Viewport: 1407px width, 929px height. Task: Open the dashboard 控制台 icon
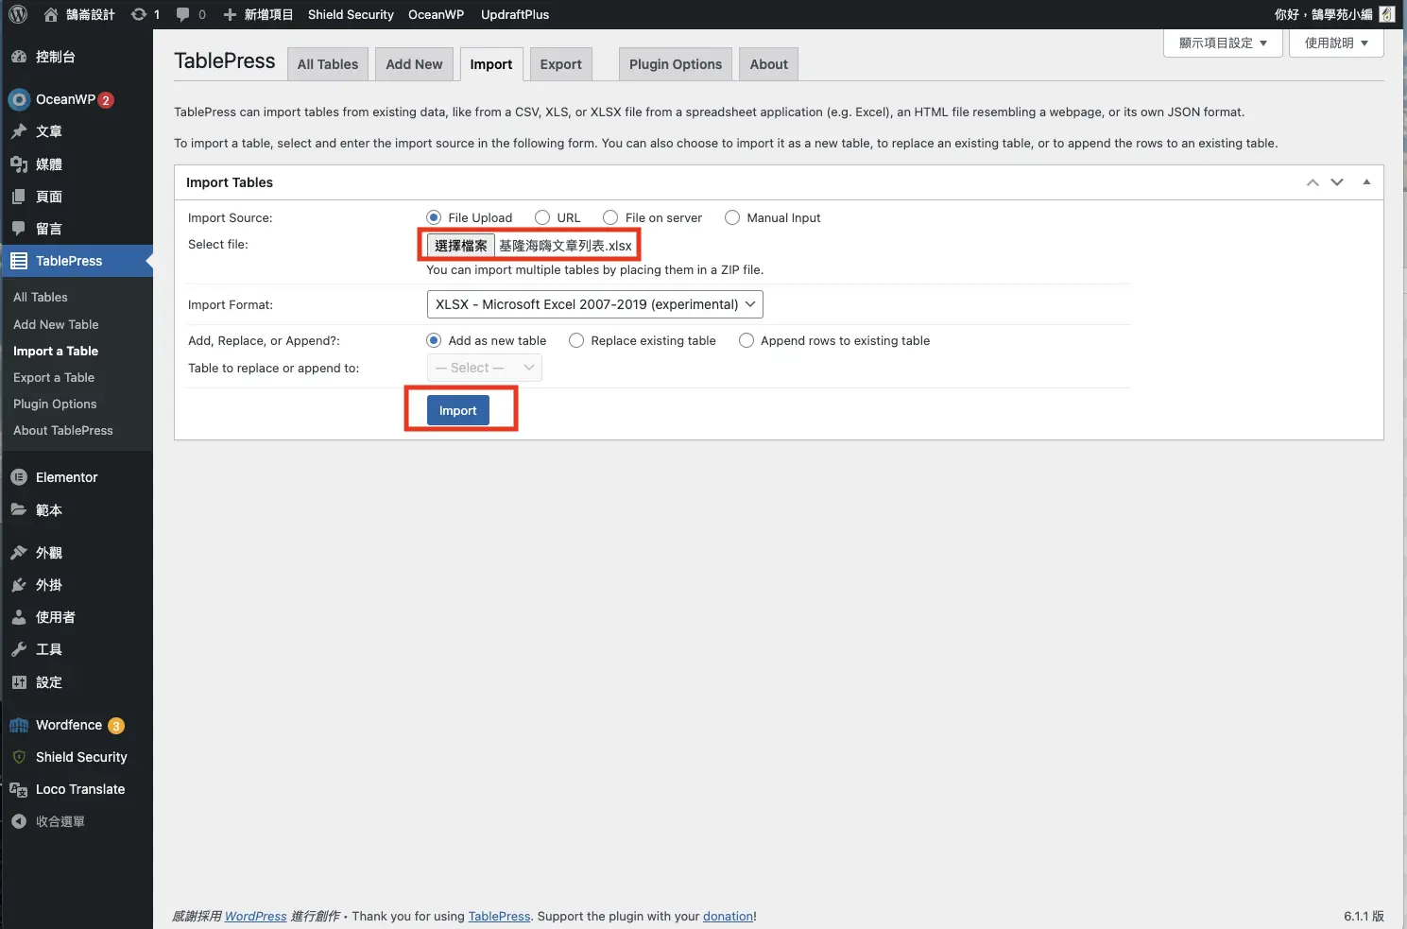19,57
